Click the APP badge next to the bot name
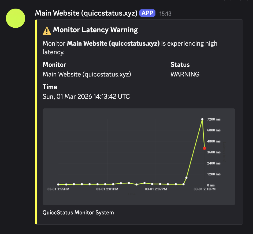The width and height of the screenshot is (253, 234). point(147,13)
